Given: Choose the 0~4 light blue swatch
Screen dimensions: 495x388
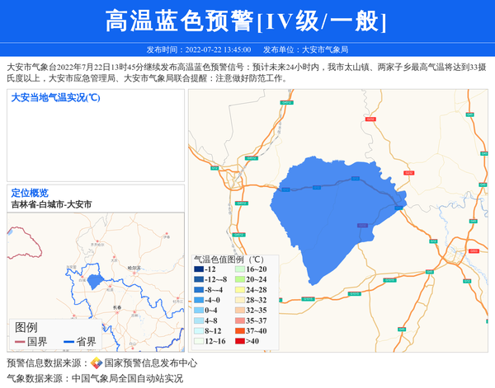Looking at the screenshot, I should click(x=199, y=311).
